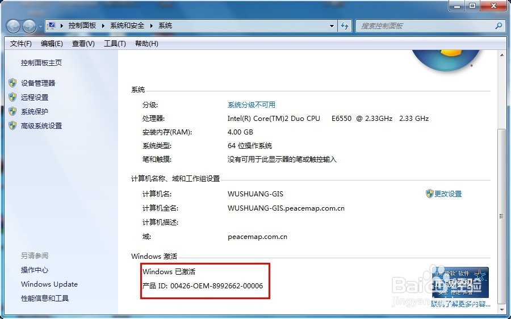Click 联机了解更多内容 link
The width and height of the screenshot is (511, 319).
click(460, 304)
